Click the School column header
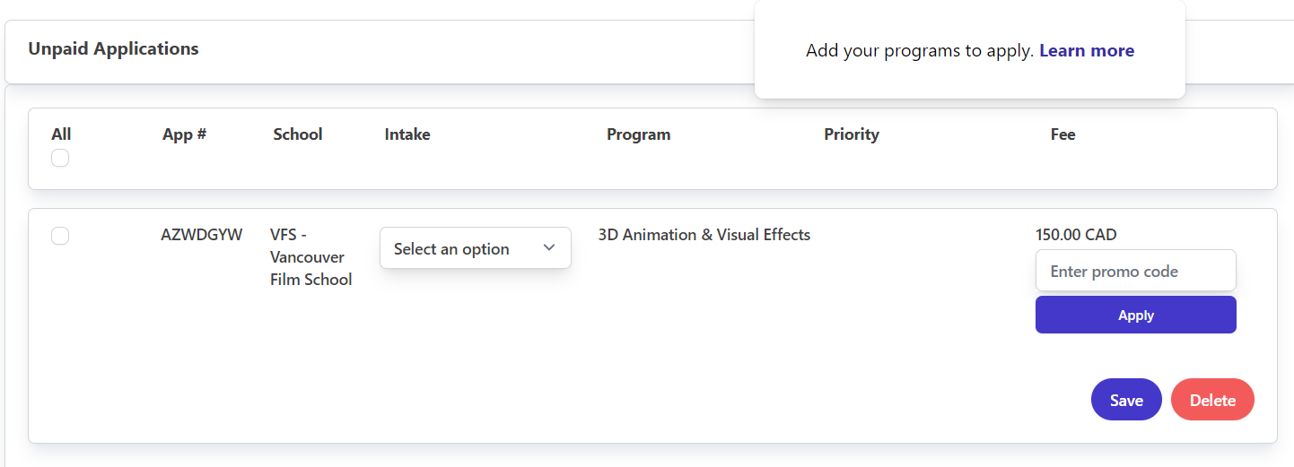Viewport: 1294px width, 467px height. pyautogui.click(x=298, y=134)
